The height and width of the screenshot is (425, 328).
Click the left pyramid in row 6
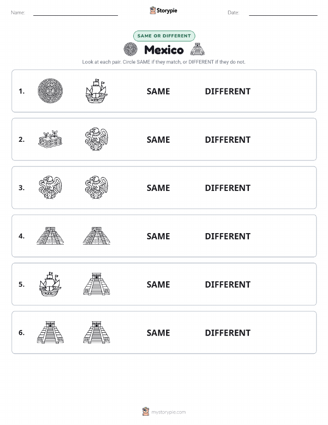pyautogui.click(x=50, y=332)
